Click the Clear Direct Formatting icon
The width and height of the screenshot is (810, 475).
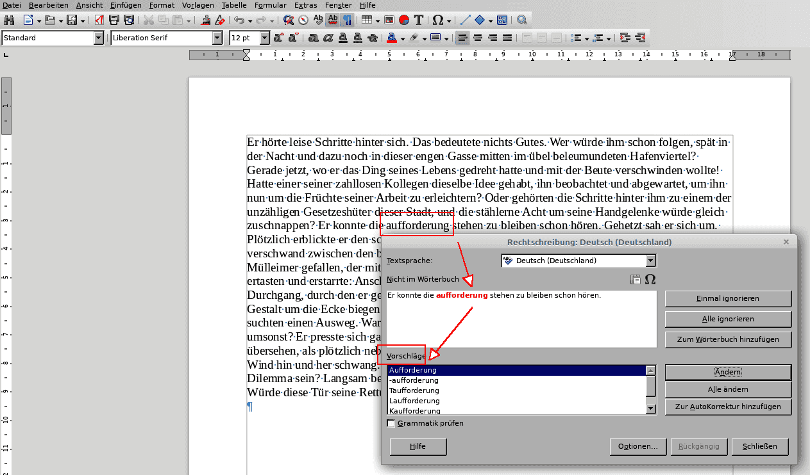click(220, 20)
